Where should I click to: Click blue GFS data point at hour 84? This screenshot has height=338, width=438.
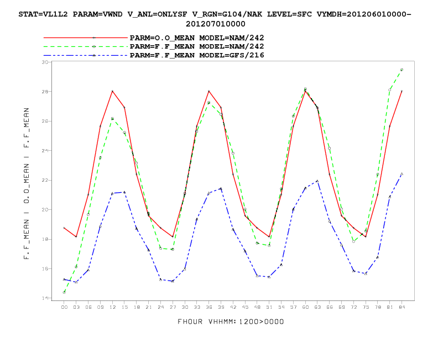coord(401,174)
